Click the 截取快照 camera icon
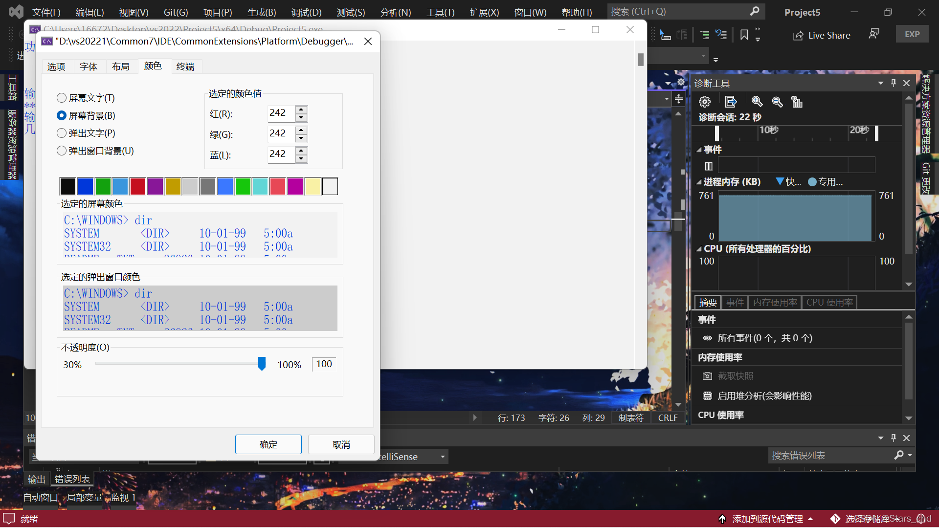 point(707,376)
